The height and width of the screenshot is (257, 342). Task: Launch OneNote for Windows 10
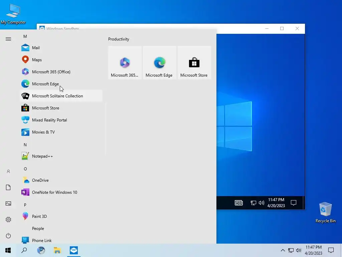(x=61, y=192)
